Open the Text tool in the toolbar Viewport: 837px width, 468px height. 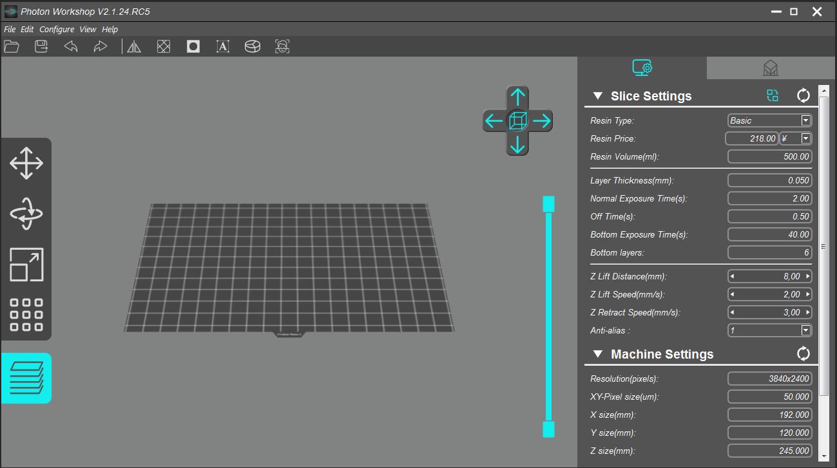pyautogui.click(x=222, y=46)
